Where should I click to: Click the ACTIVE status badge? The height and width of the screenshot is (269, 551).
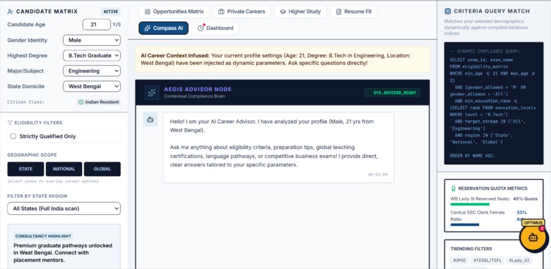(x=111, y=12)
